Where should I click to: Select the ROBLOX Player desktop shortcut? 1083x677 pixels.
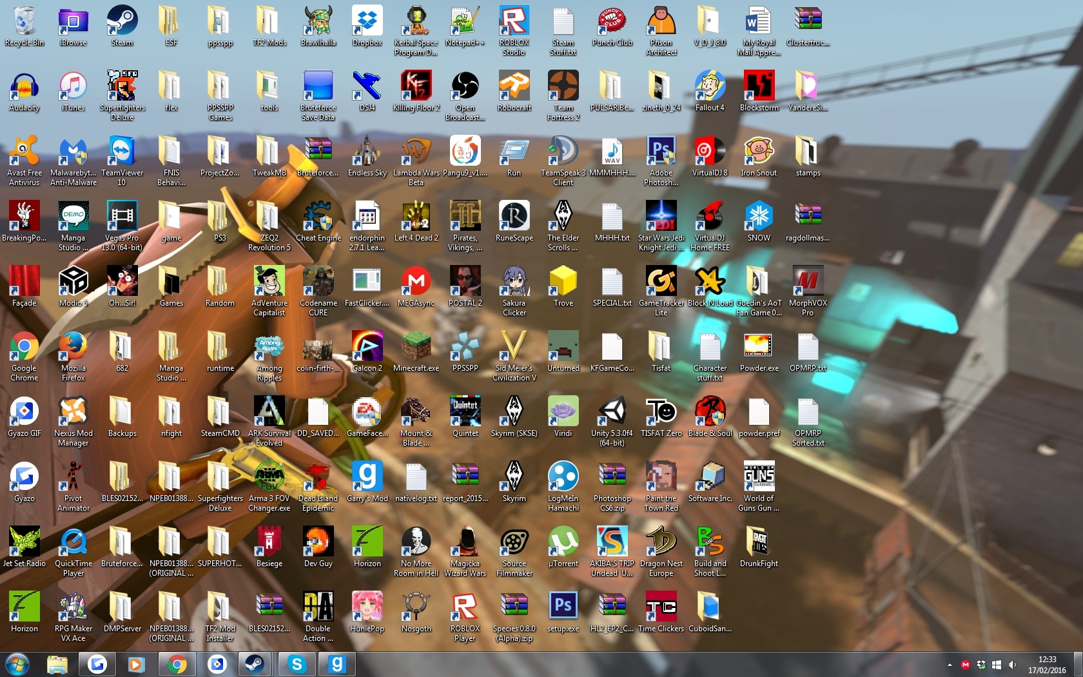click(x=465, y=617)
